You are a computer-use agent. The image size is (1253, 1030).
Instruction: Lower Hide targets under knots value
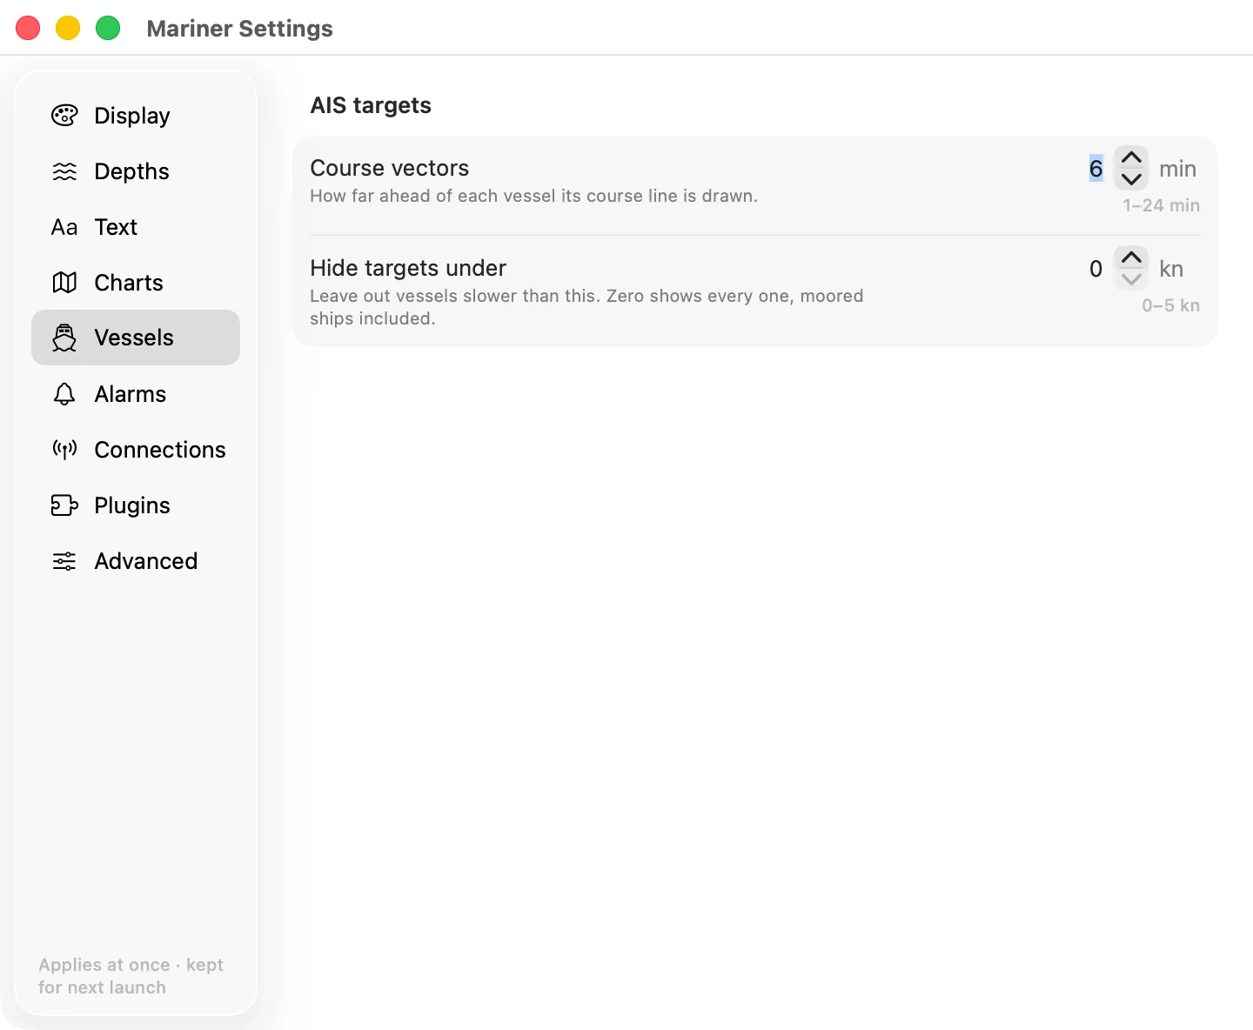click(x=1131, y=279)
